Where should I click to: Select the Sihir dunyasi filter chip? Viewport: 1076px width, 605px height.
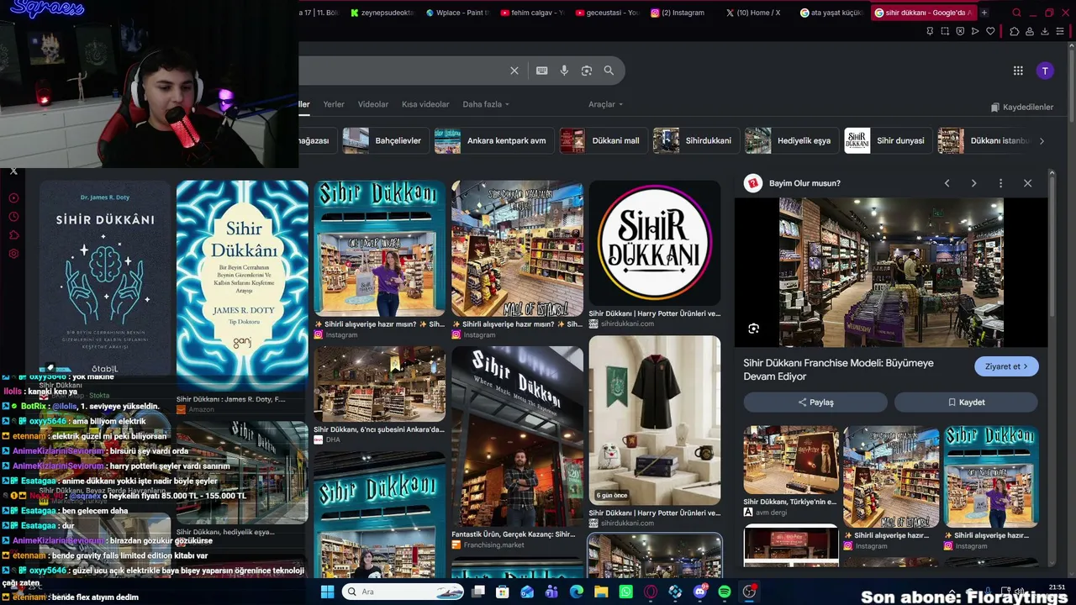pos(889,141)
